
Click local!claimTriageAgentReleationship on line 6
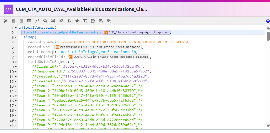(x=97, y=52)
